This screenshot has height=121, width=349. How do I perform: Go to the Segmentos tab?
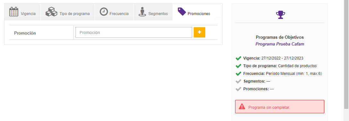153,12
